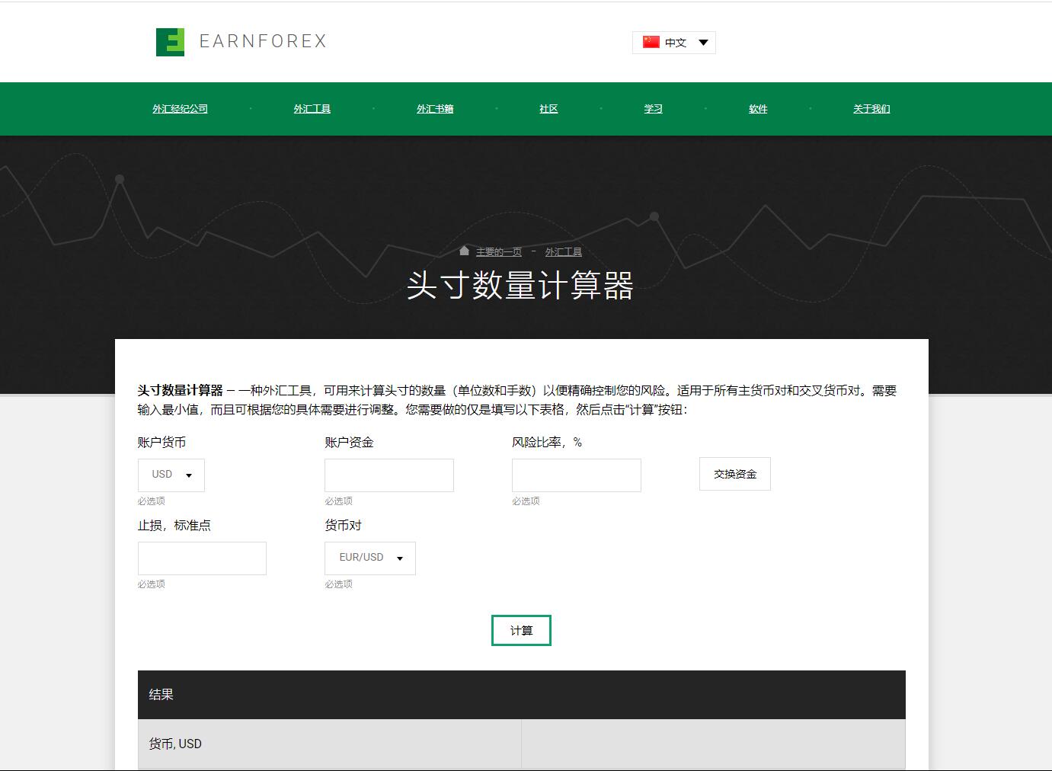Expand the USD account currency dropdown
This screenshot has height=771, width=1052.
(171, 475)
